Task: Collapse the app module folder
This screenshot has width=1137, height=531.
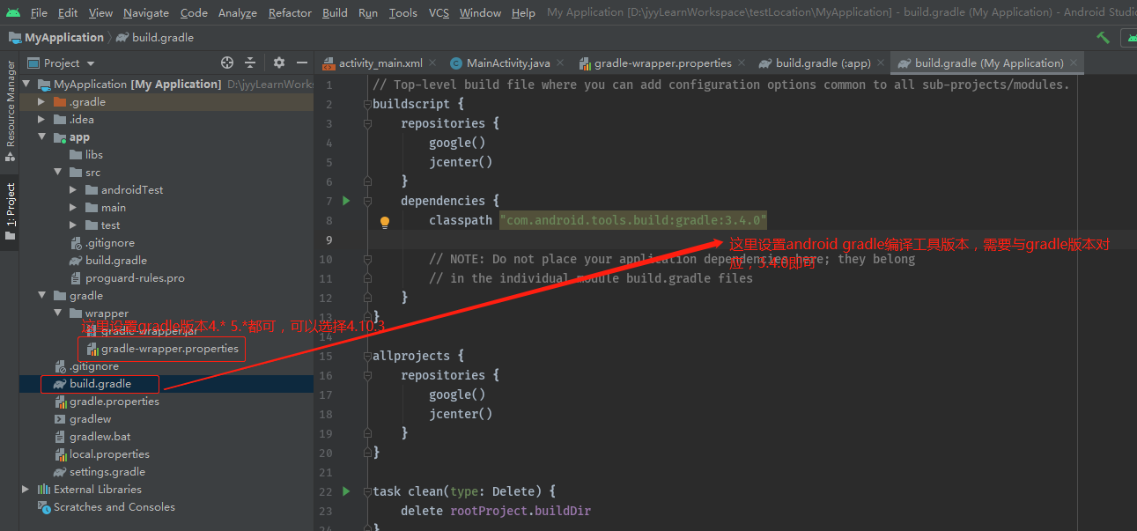Action: coord(41,137)
